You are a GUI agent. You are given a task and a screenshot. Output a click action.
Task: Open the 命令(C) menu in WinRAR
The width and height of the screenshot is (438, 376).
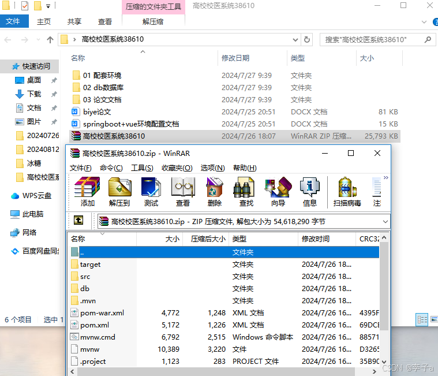(x=111, y=168)
